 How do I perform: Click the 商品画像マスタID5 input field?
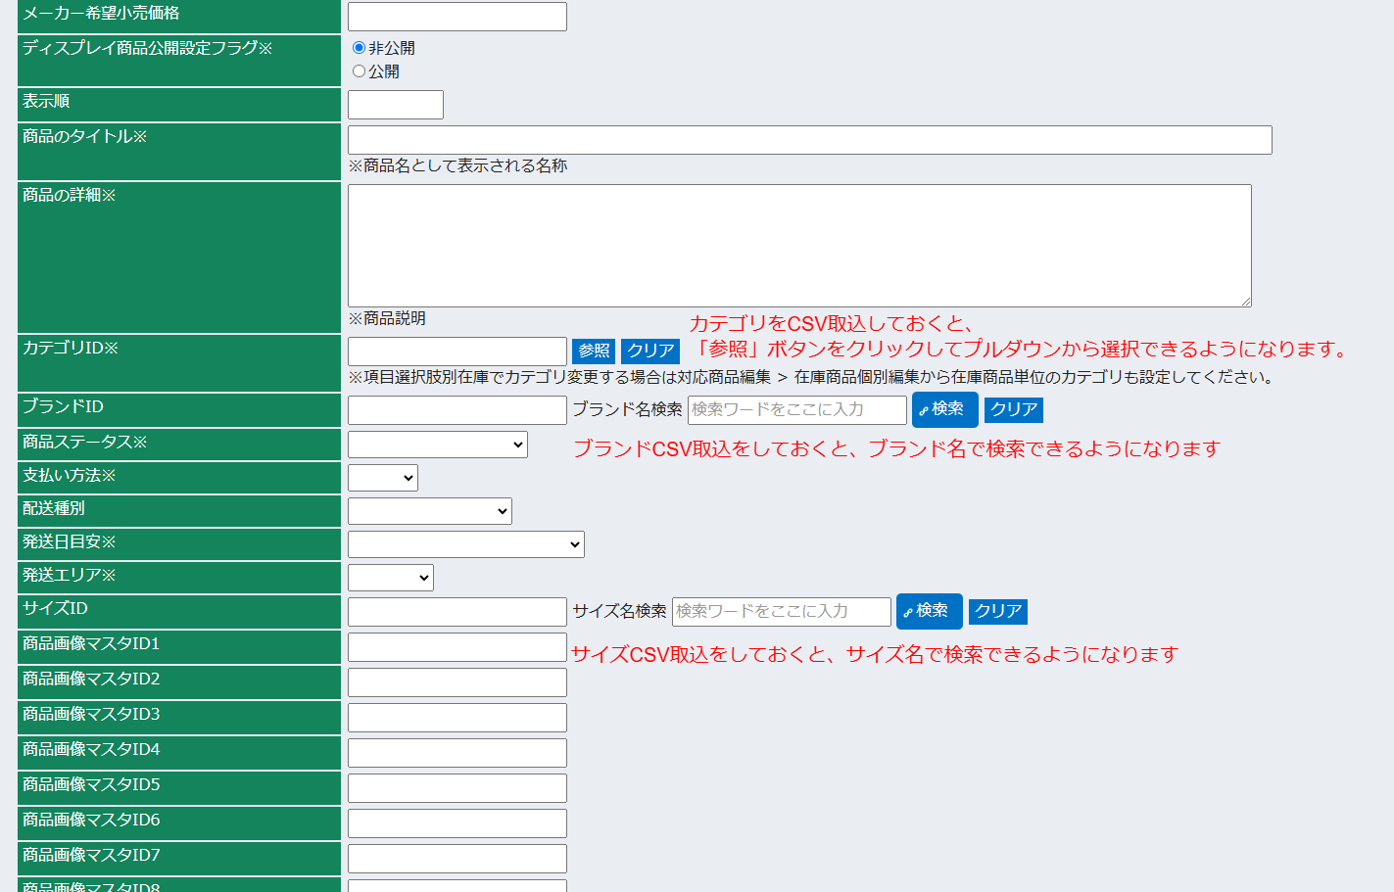pyautogui.click(x=457, y=788)
